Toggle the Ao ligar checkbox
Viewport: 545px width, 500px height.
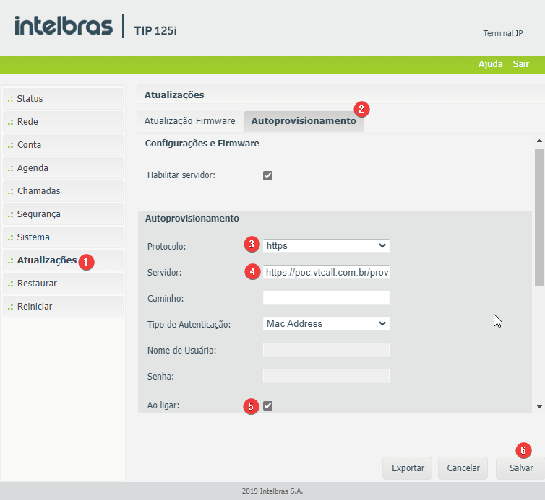point(267,405)
